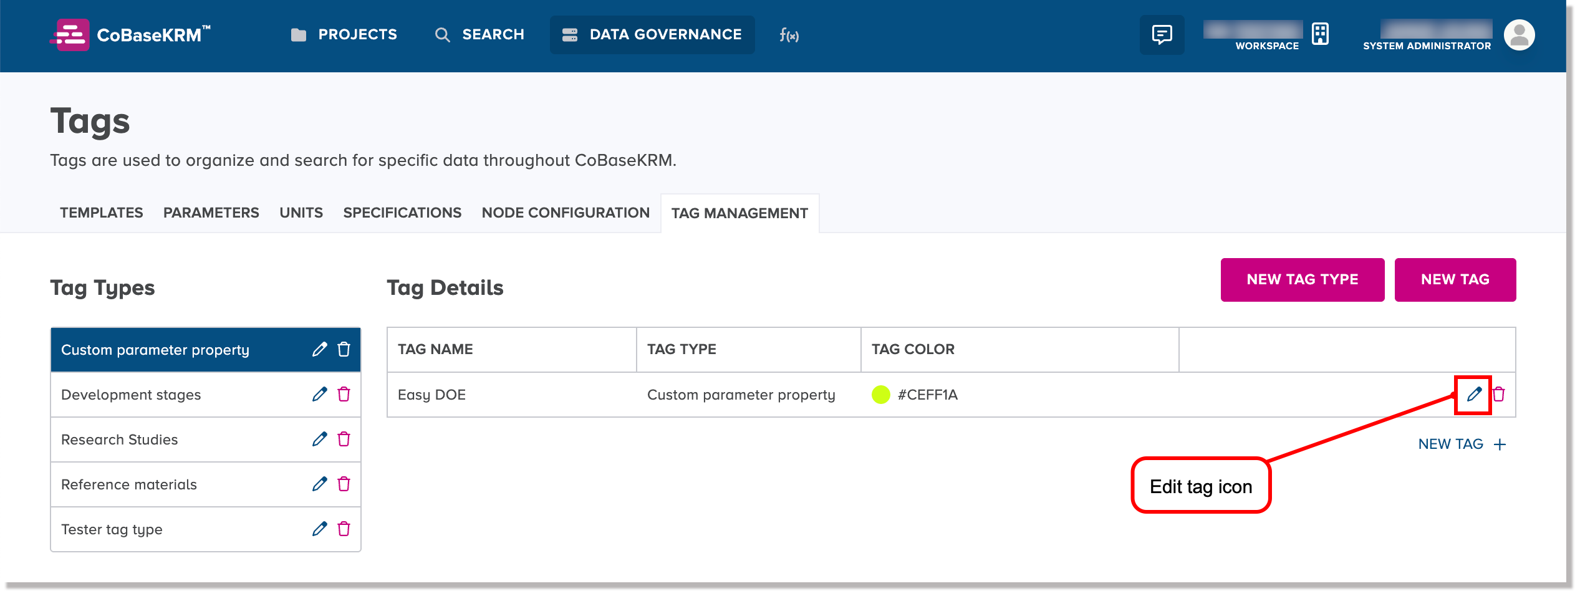
Task: Open the user profile avatar
Action: point(1519,35)
